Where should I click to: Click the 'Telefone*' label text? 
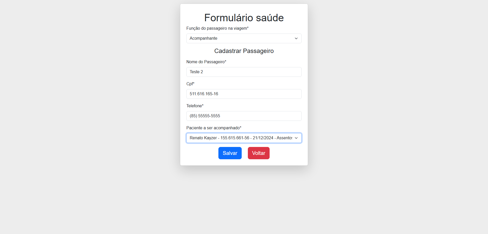195,106
